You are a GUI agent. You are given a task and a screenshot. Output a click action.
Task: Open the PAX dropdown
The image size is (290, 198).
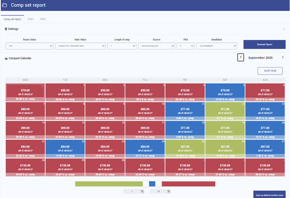click(x=185, y=46)
